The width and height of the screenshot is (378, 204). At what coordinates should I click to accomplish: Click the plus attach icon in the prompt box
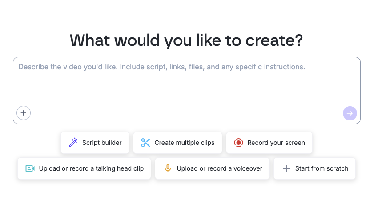[x=24, y=113]
